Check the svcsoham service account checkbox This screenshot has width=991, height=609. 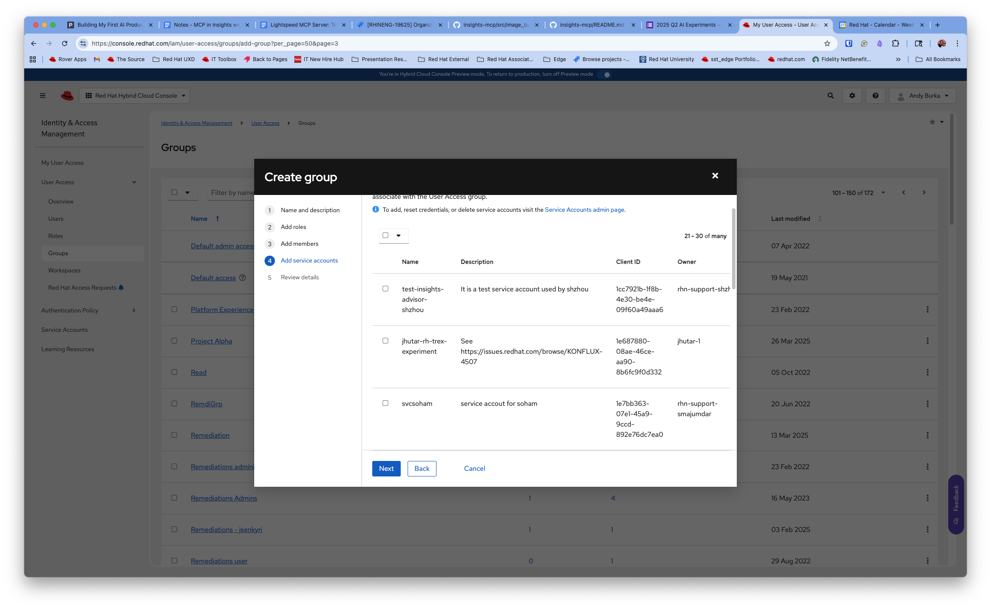[x=385, y=403]
